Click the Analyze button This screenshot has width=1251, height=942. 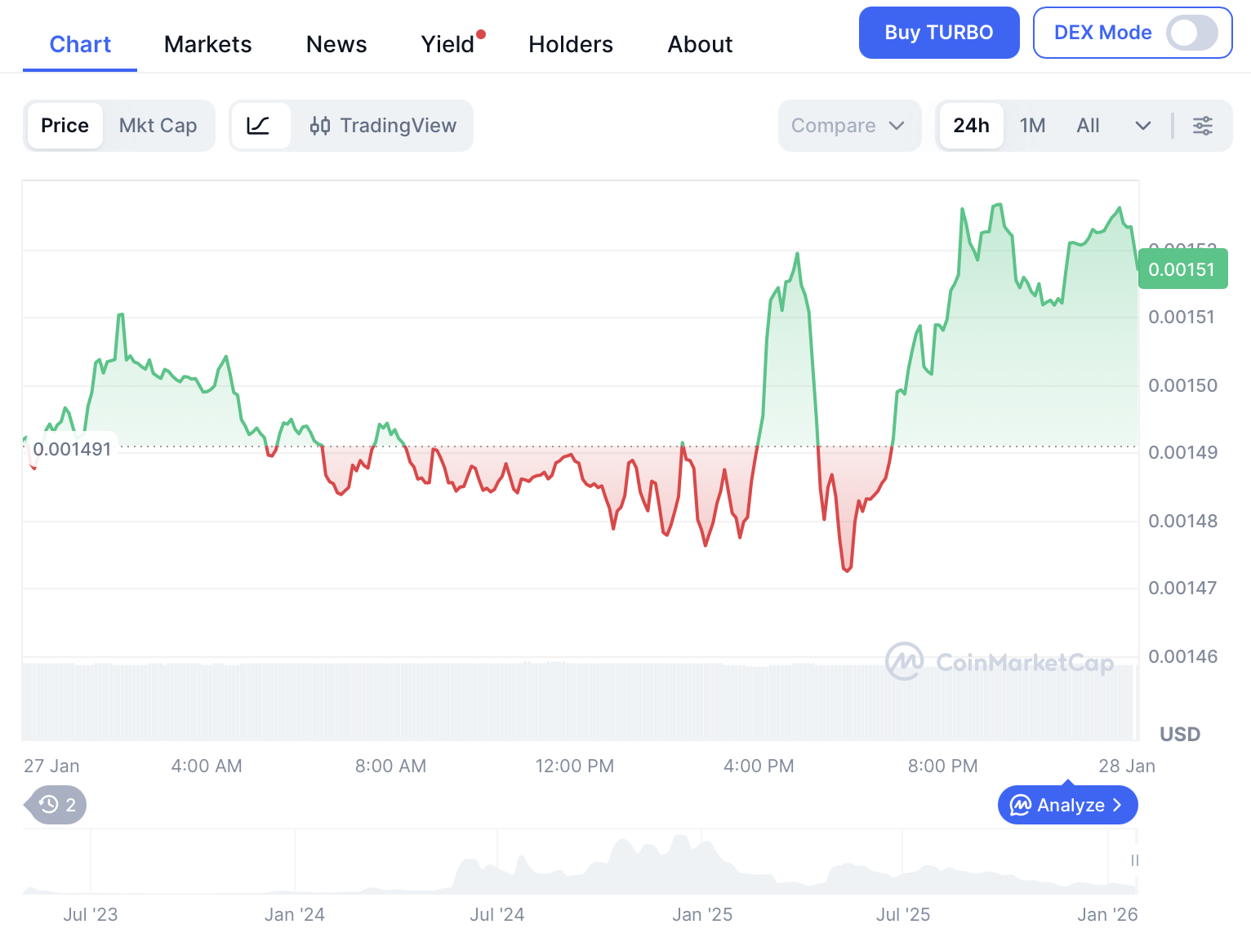click(1067, 806)
